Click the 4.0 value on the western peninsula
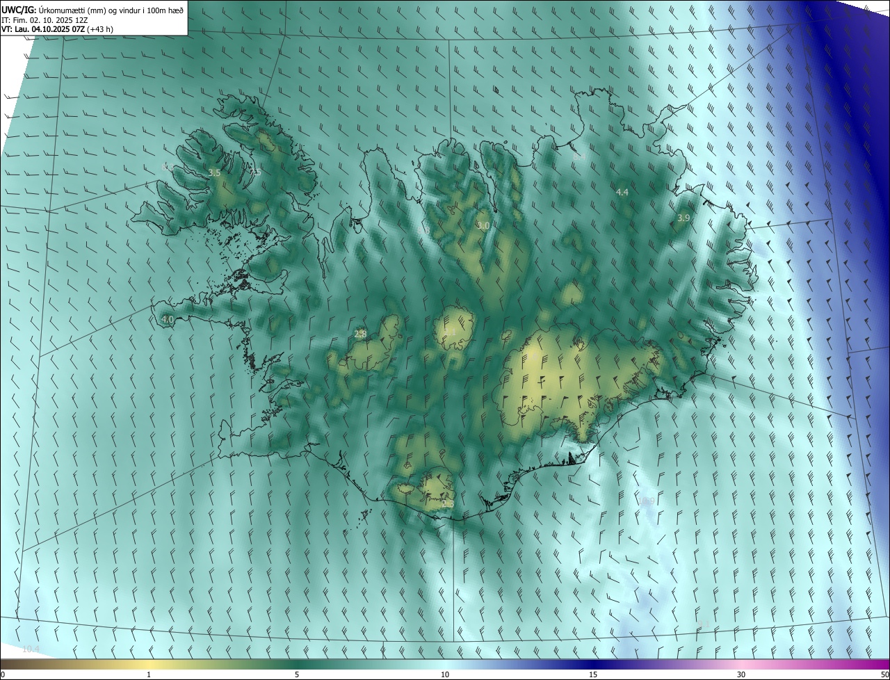This screenshot has width=890, height=680. [167, 319]
